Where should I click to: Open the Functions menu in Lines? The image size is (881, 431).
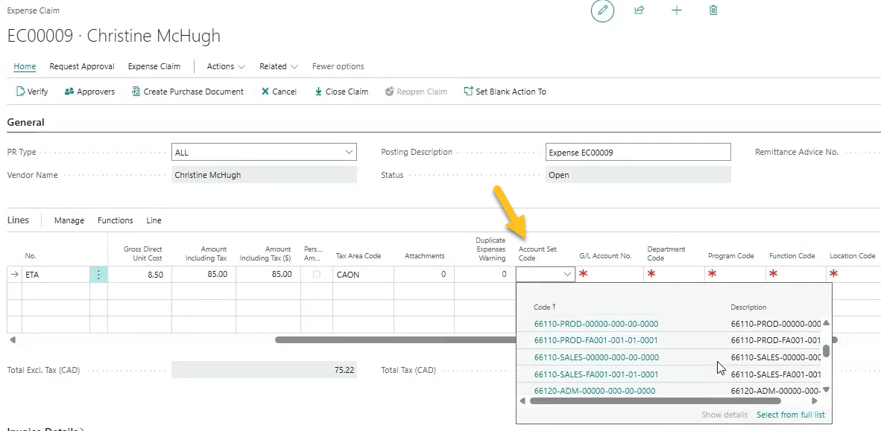click(115, 220)
